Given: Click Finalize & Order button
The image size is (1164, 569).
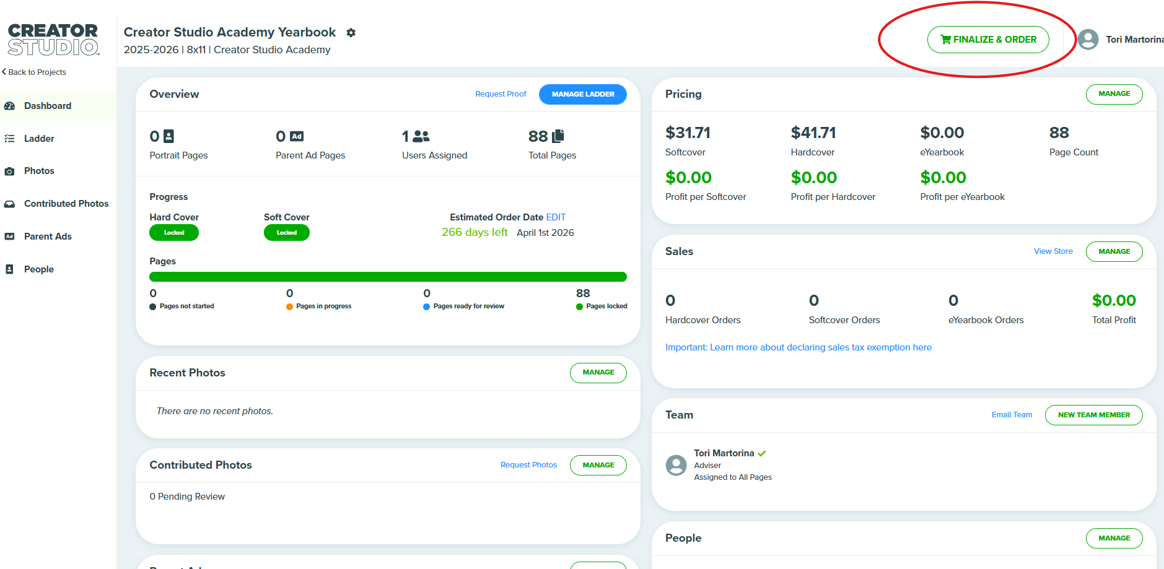Looking at the screenshot, I should pyautogui.click(x=988, y=40).
